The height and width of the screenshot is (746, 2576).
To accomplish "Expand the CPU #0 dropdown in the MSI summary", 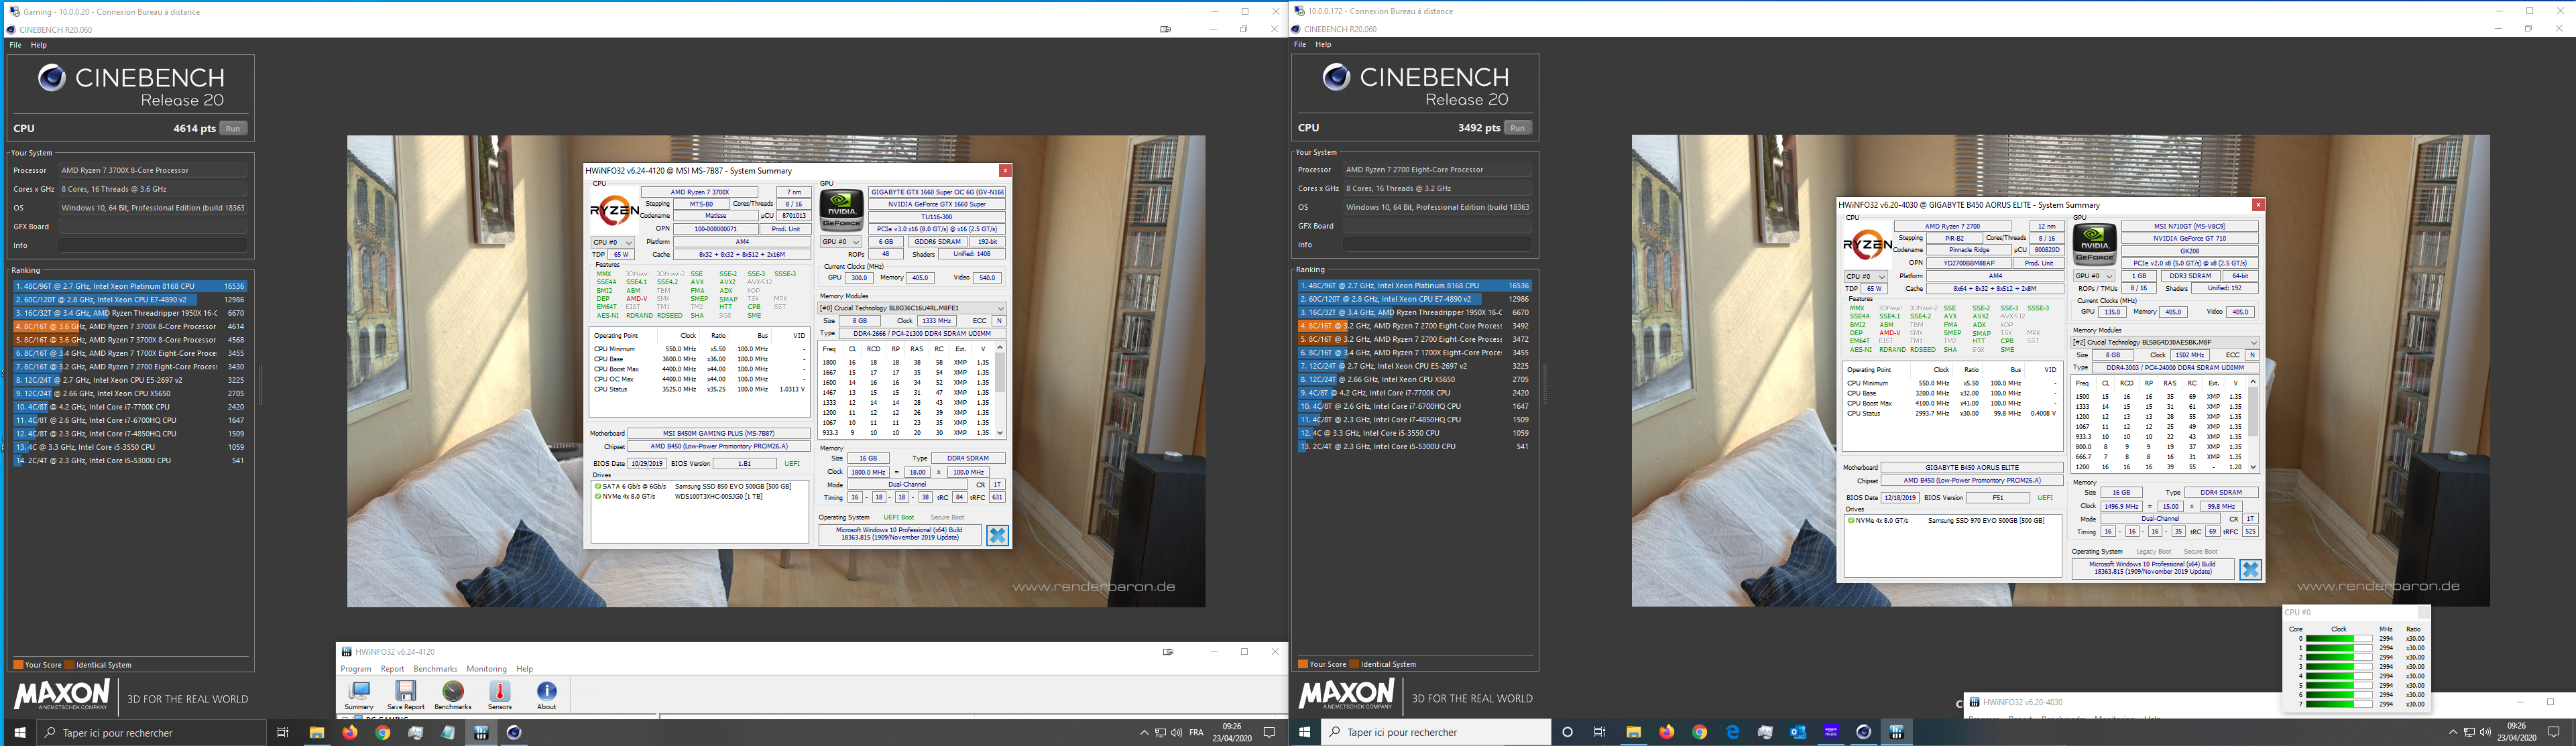I will pyautogui.click(x=613, y=242).
